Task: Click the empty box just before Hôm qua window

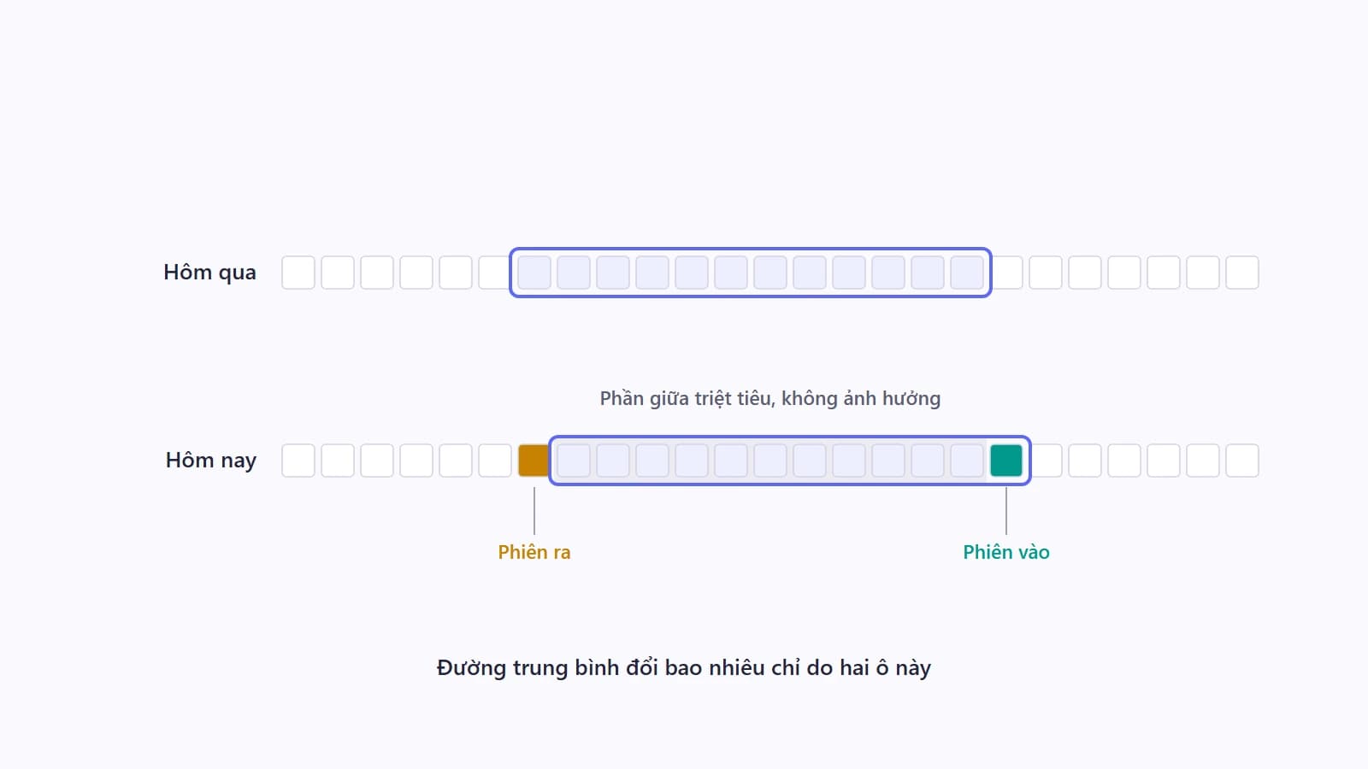Action: tap(495, 273)
